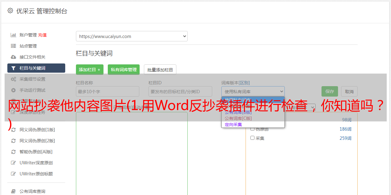Viewport: 391px width, 195px height.
Task: Click the play circle icon for 手动运行测试
Action: coord(13,90)
